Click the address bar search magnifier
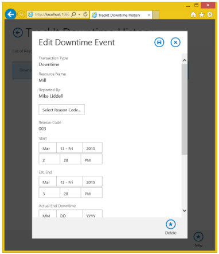This screenshot has width=219, height=254. click(74, 14)
